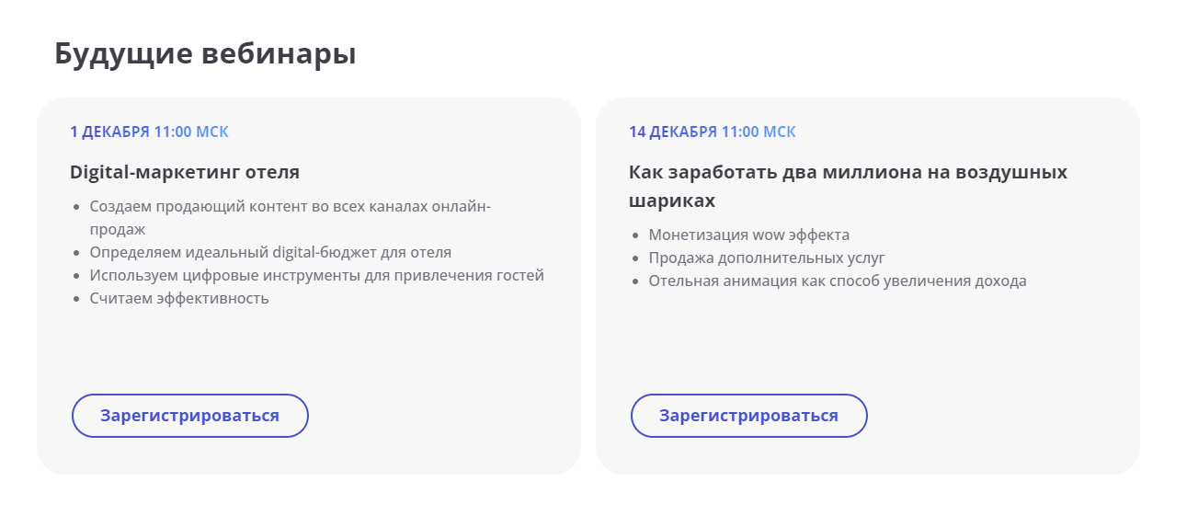Image resolution: width=1187 pixels, height=527 pixels.
Task: Click the "Отельная анимация" list item
Action: pos(837,281)
